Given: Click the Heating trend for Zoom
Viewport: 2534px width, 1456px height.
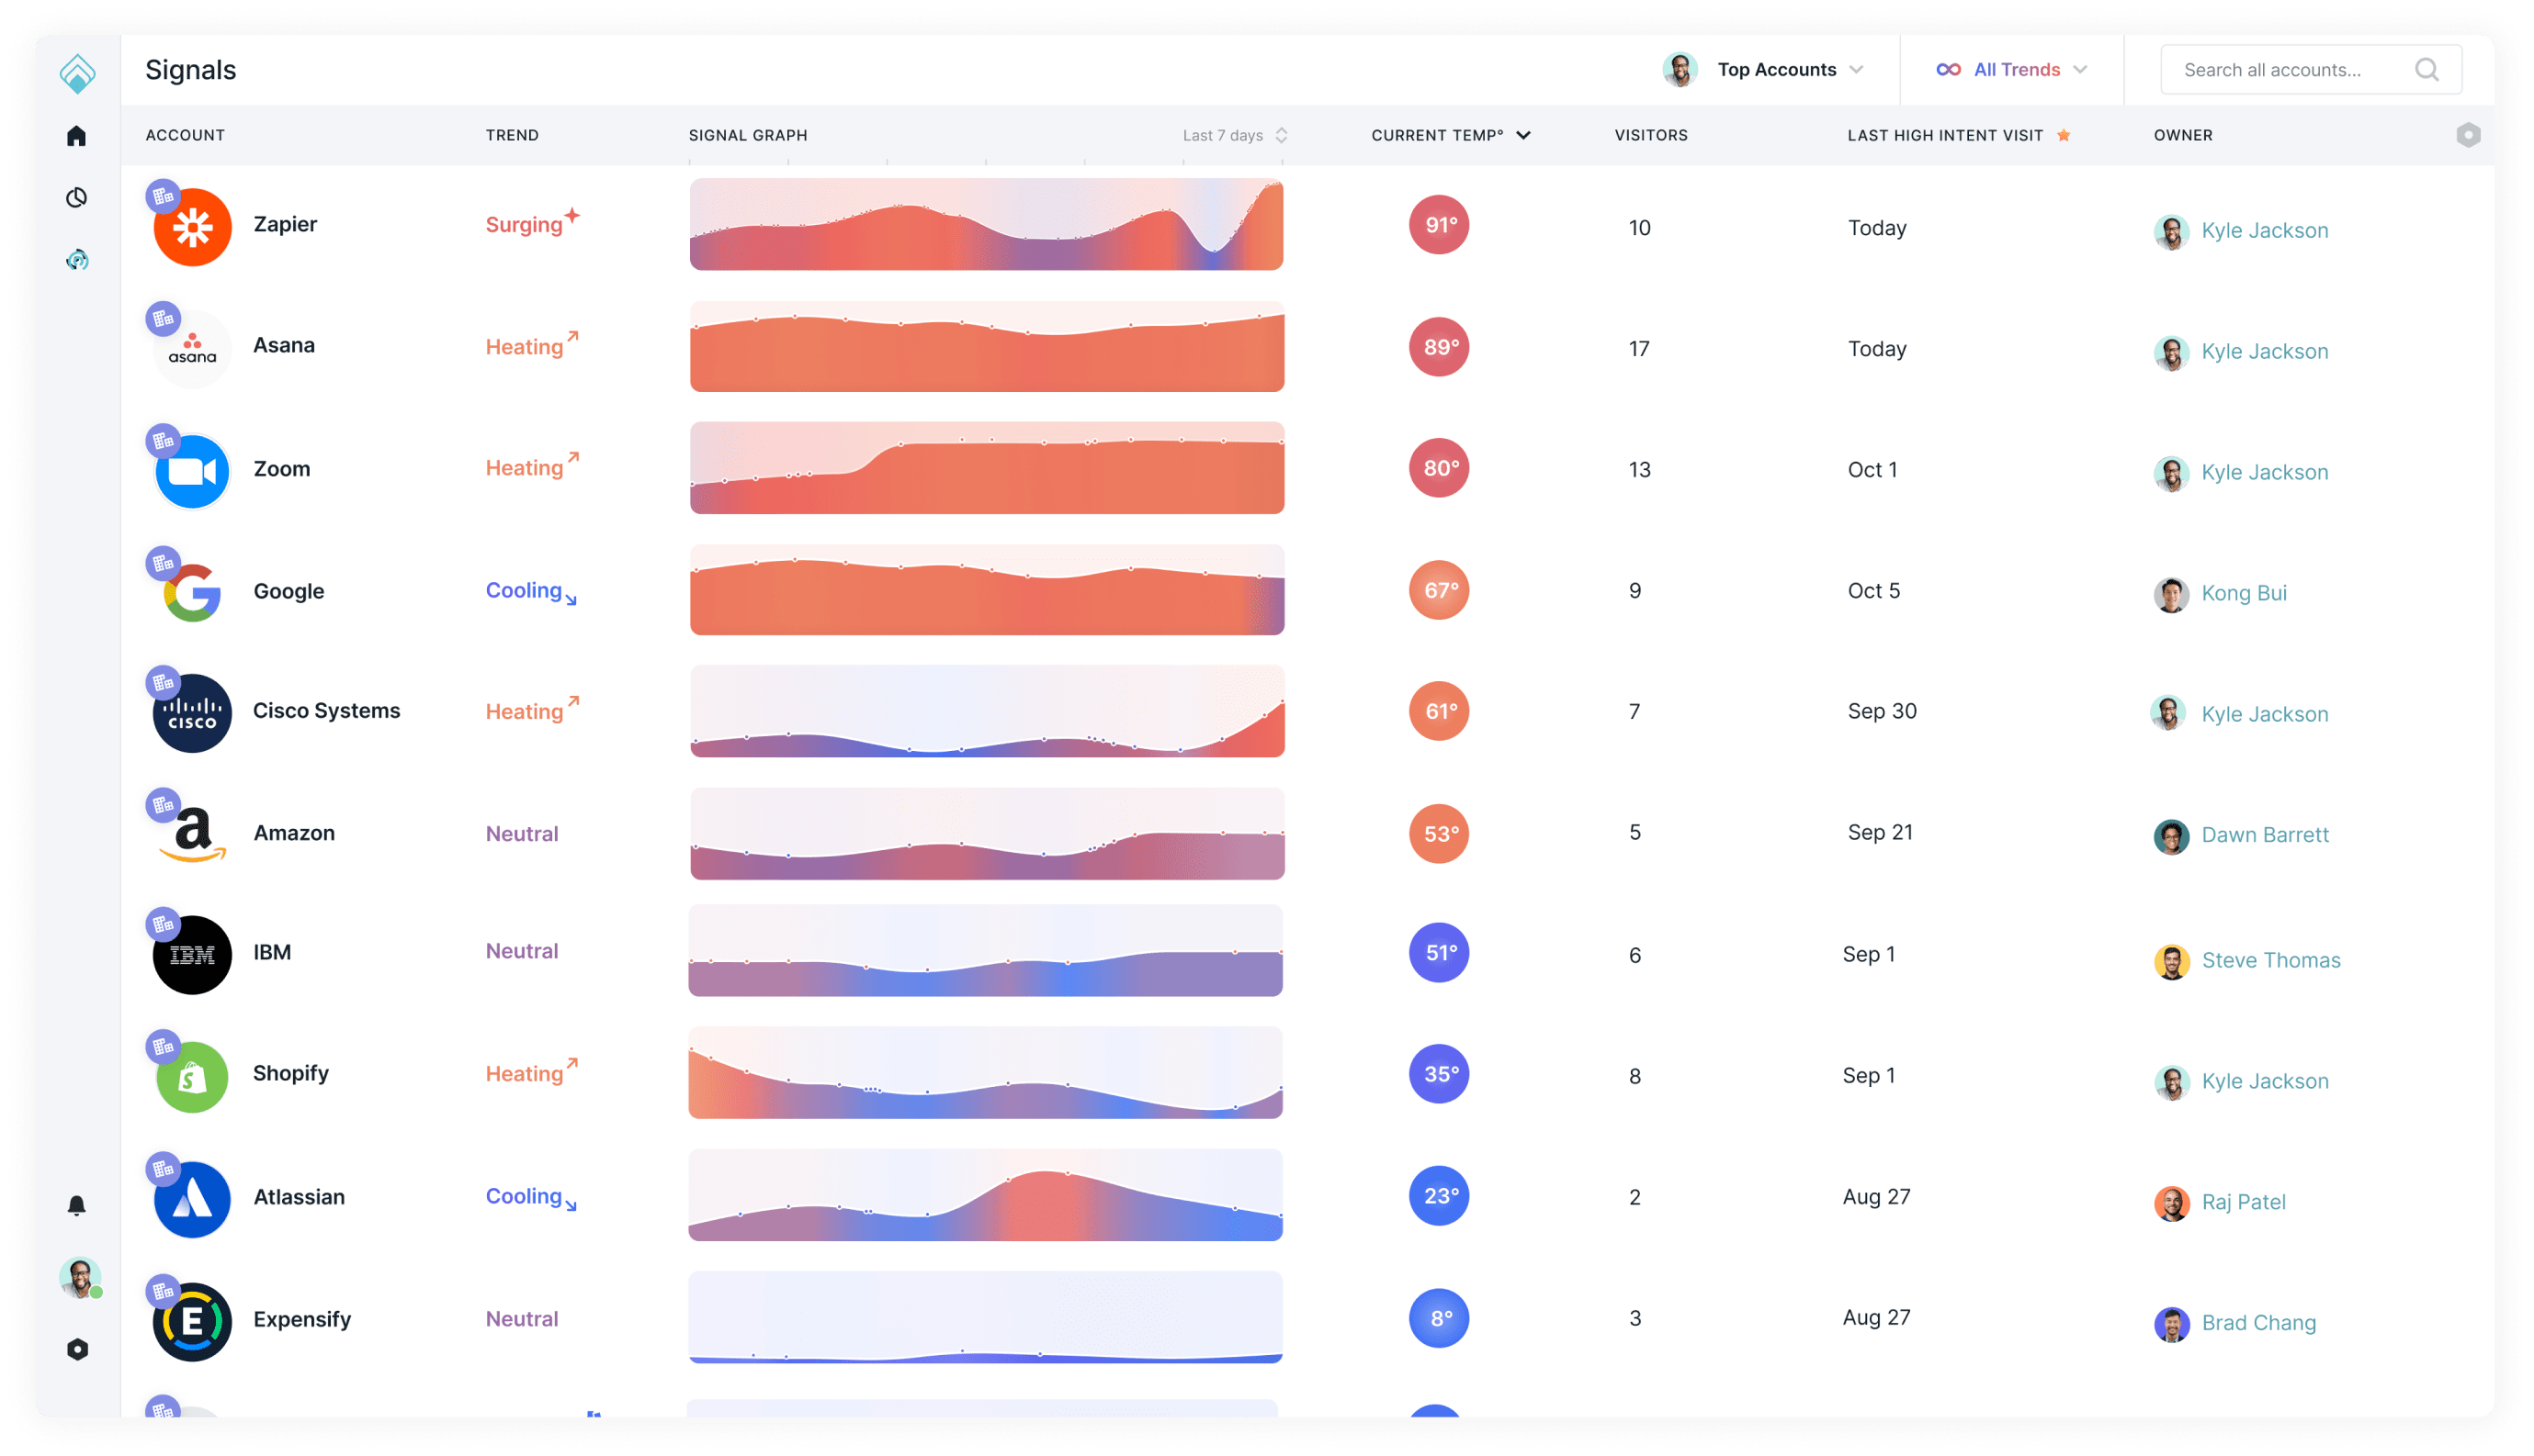Looking at the screenshot, I should [x=532, y=466].
